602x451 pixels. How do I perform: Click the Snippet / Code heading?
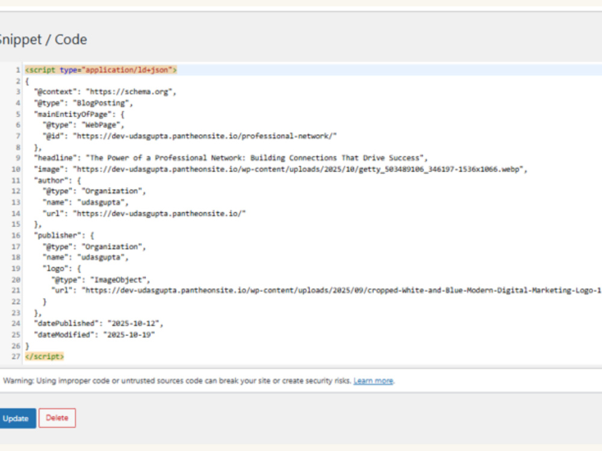click(x=43, y=40)
